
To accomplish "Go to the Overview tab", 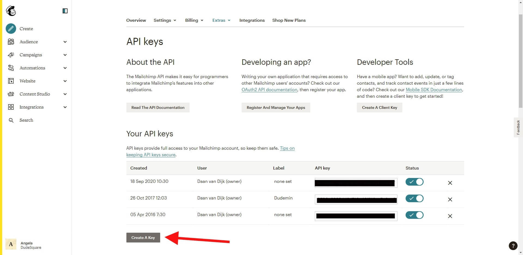I will click(136, 20).
